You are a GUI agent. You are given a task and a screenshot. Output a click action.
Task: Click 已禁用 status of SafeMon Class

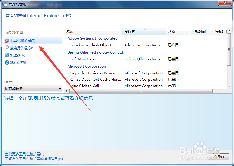(x=173, y=59)
